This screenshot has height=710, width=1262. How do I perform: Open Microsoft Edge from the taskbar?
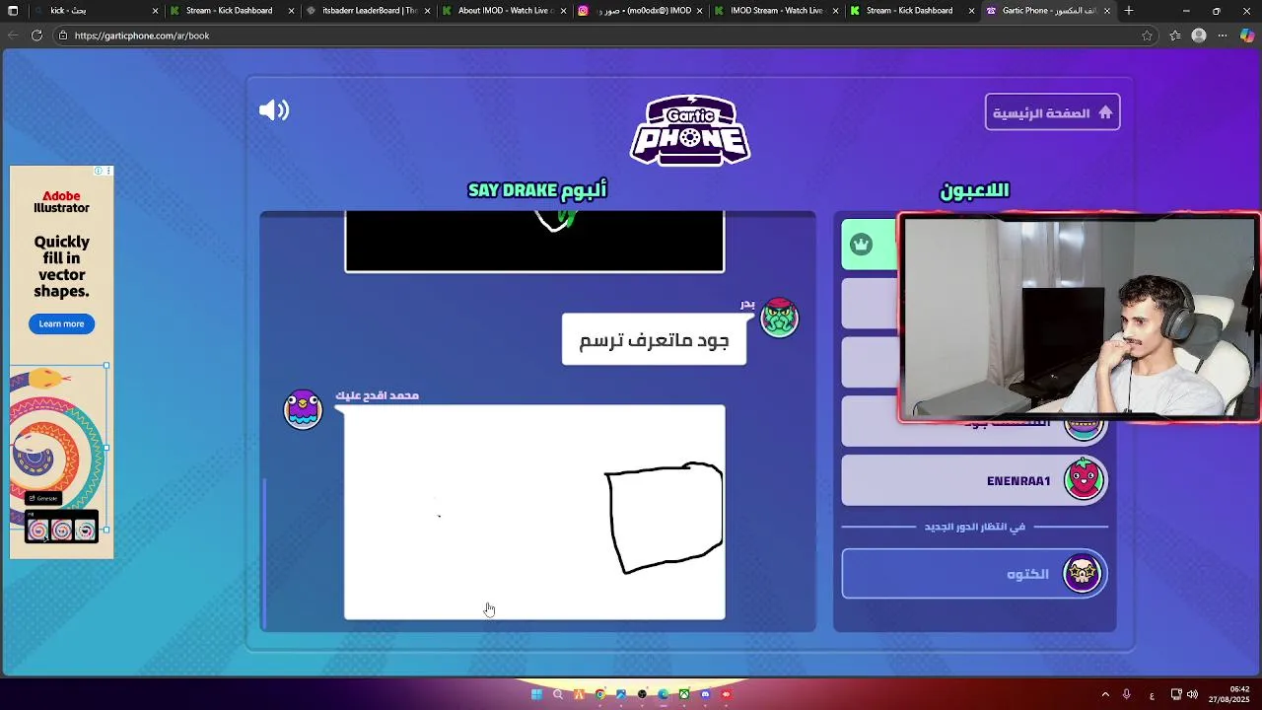point(663,694)
